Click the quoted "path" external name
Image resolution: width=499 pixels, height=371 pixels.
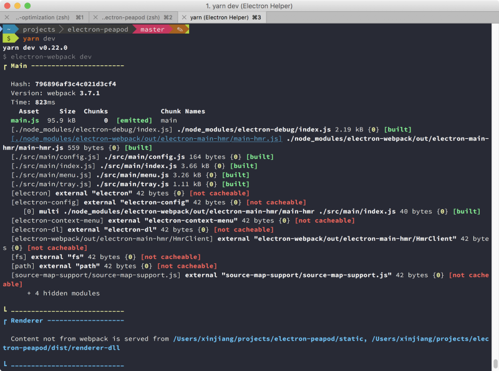click(x=87, y=266)
